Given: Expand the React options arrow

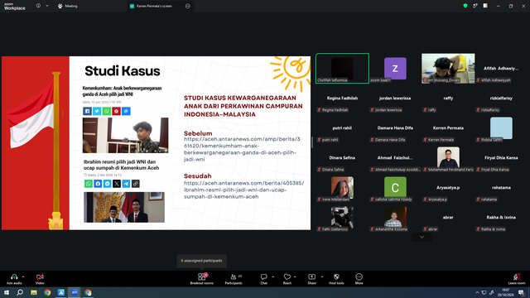Looking at the screenshot, I should tap(295, 276).
